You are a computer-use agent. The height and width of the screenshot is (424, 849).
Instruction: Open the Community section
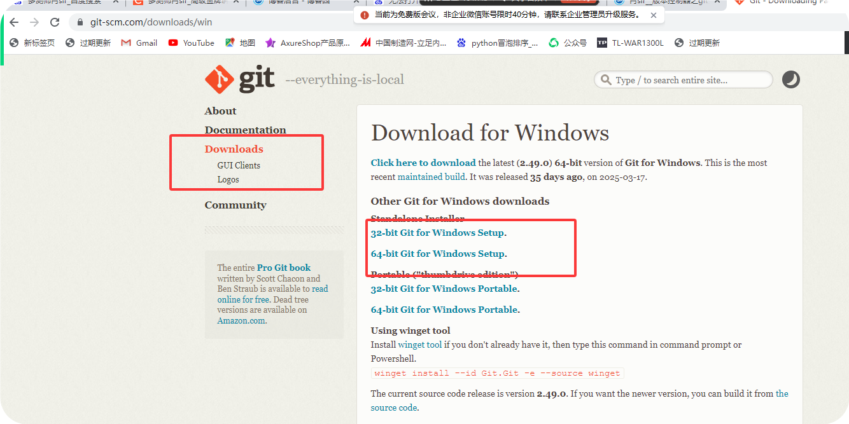tap(235, 205)
